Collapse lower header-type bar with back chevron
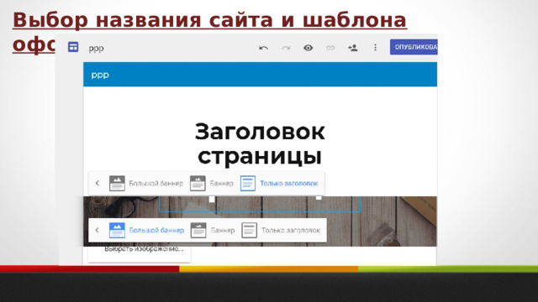 (x=98, y=230)
